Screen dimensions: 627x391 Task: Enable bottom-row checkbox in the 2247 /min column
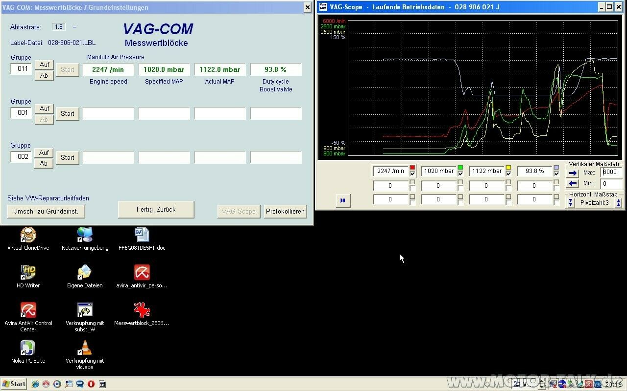[x=412, y=202]
